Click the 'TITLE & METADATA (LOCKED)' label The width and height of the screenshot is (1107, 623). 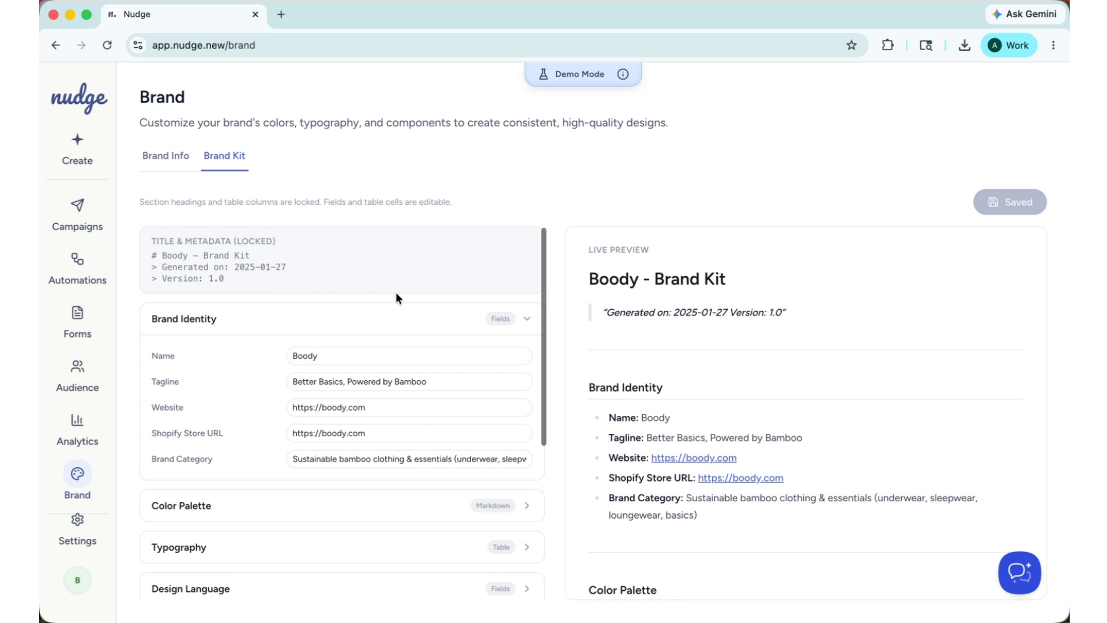[x=213, y=241]
